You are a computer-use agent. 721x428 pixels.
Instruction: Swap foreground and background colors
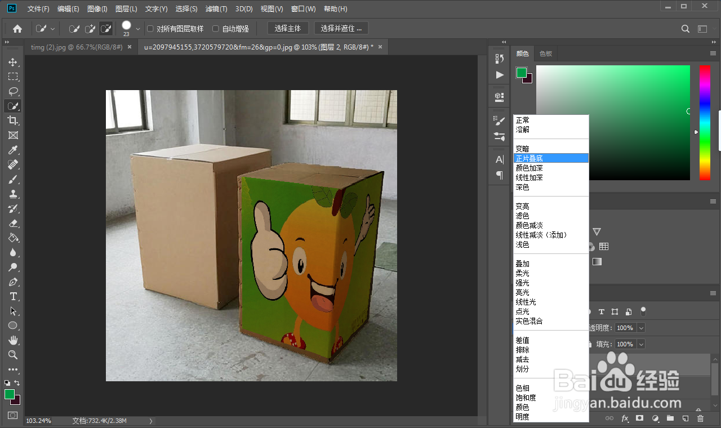17,383
